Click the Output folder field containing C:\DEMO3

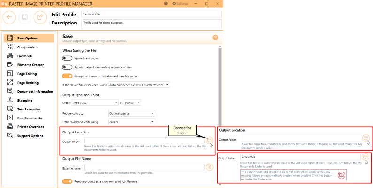(x=301, y=157)
